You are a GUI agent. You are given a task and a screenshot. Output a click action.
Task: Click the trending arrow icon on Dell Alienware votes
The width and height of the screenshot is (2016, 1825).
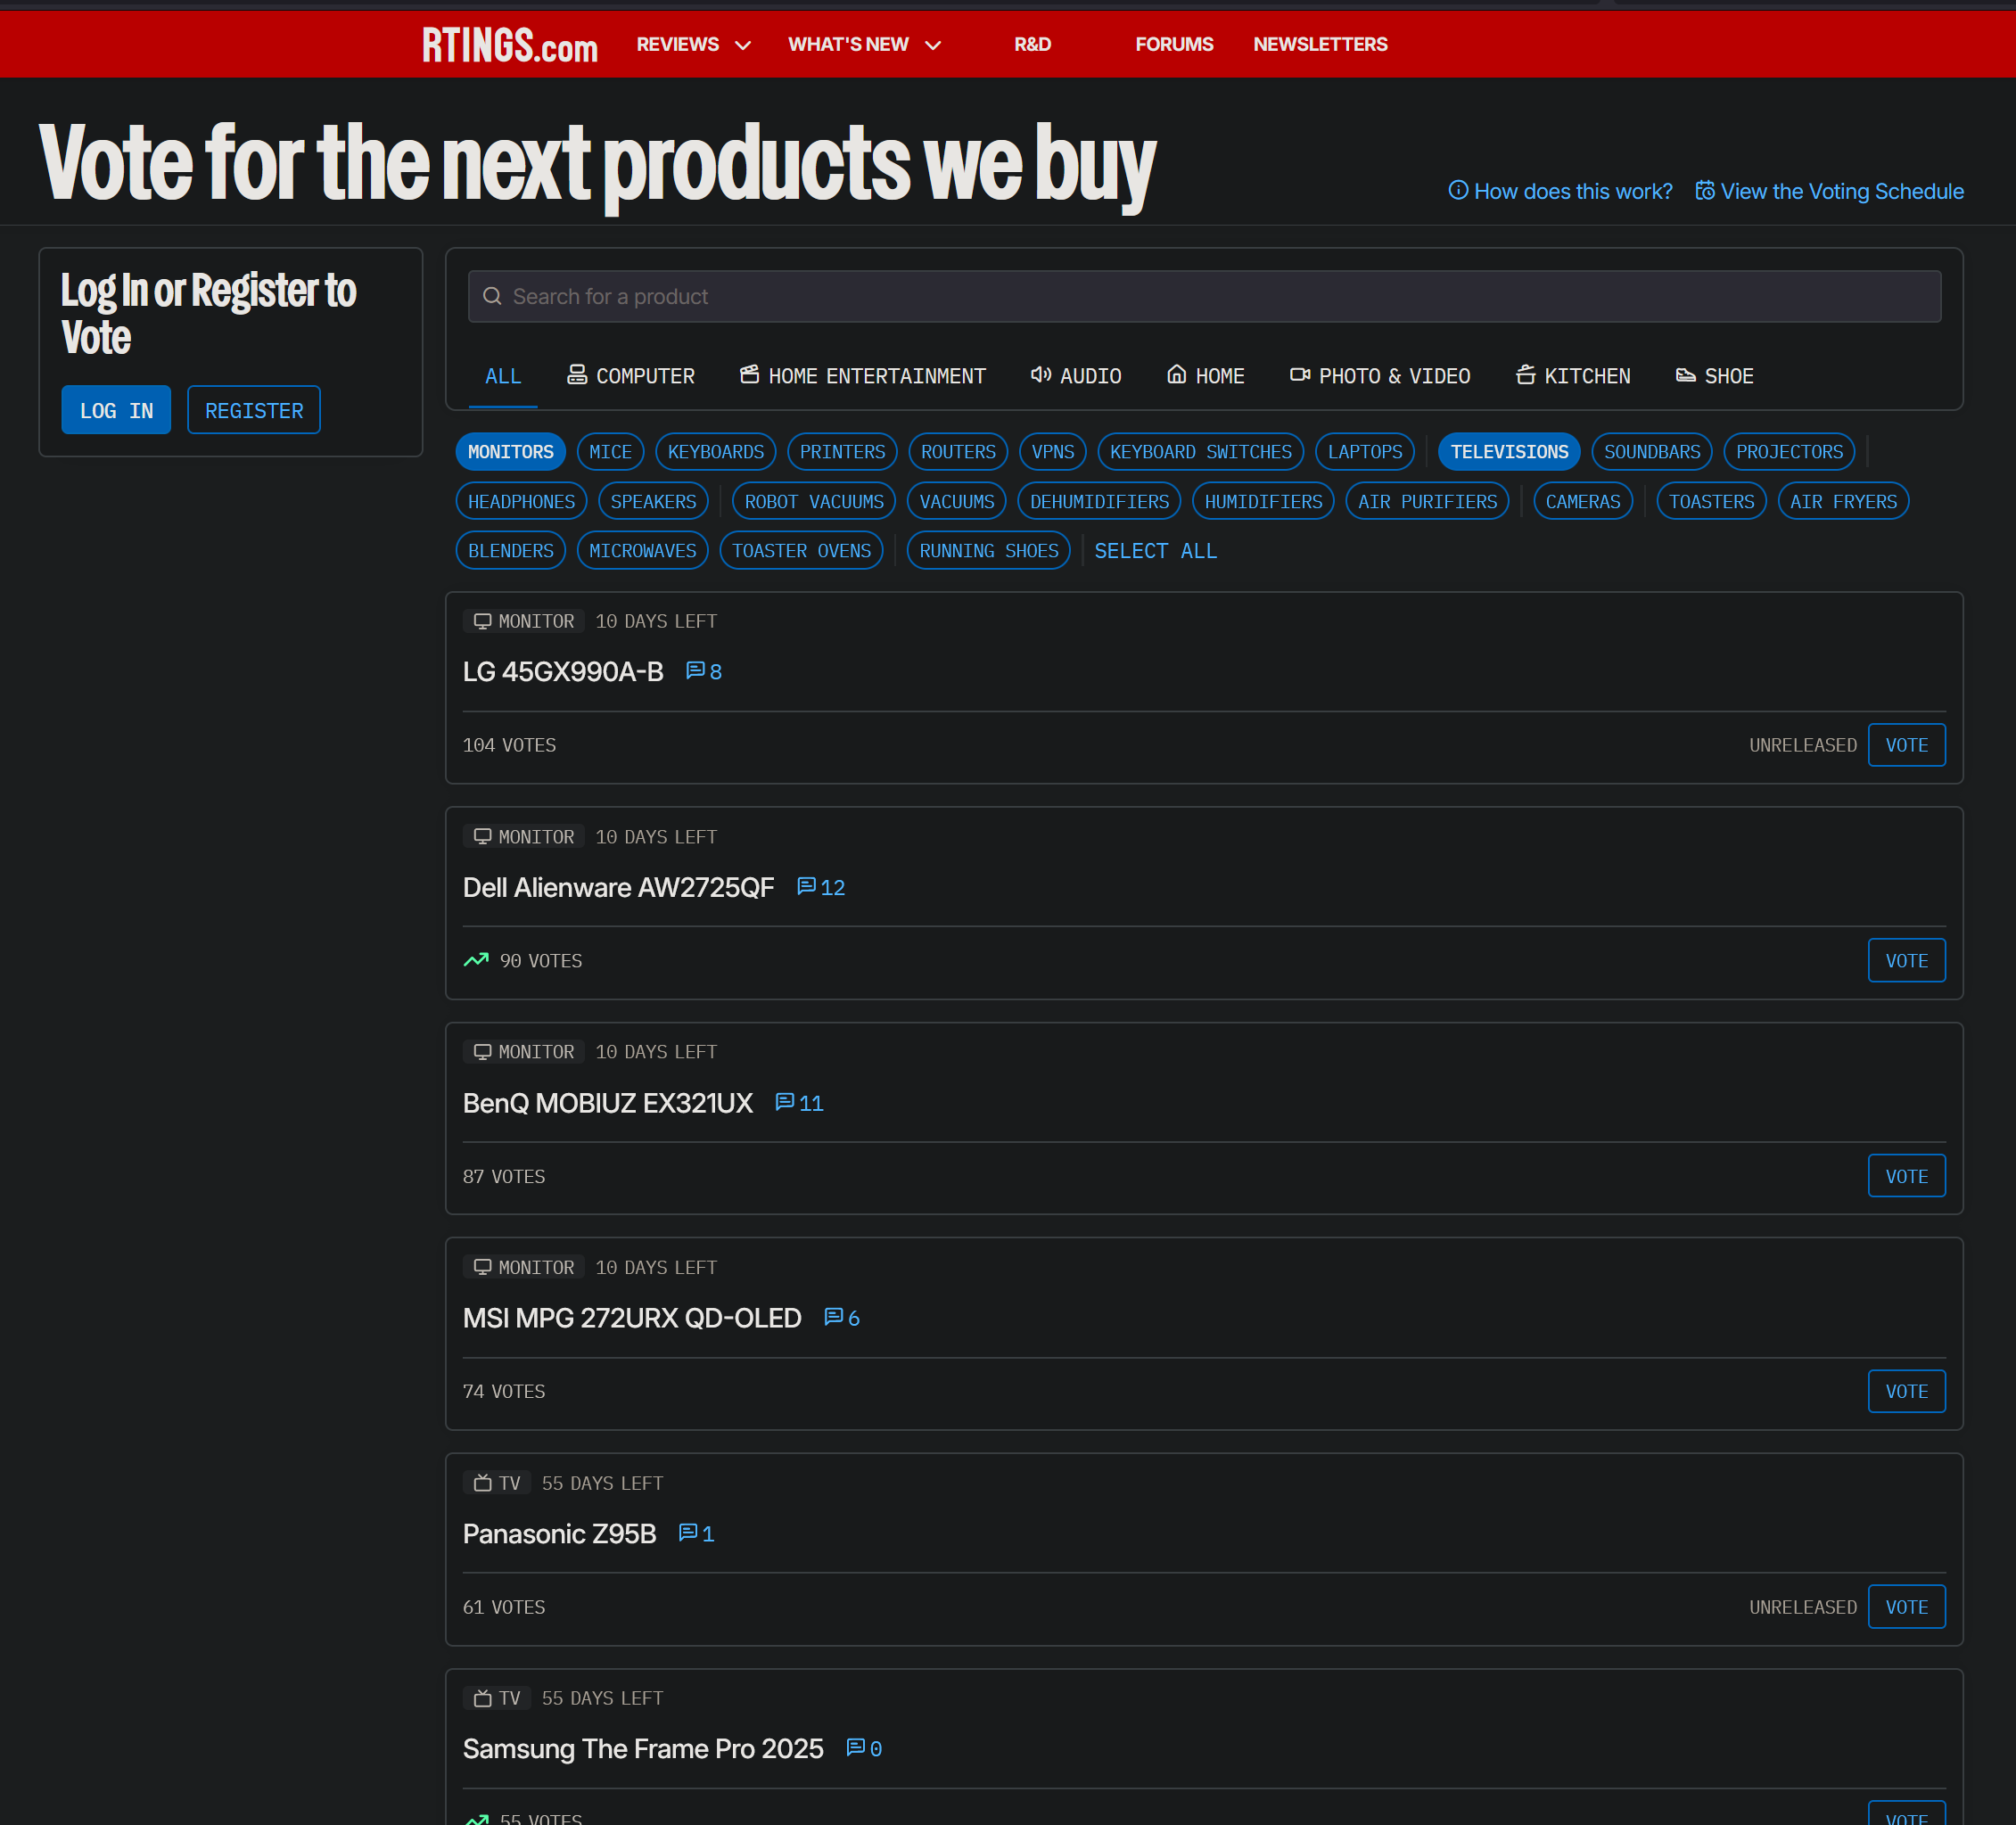[x=475, y=960]
